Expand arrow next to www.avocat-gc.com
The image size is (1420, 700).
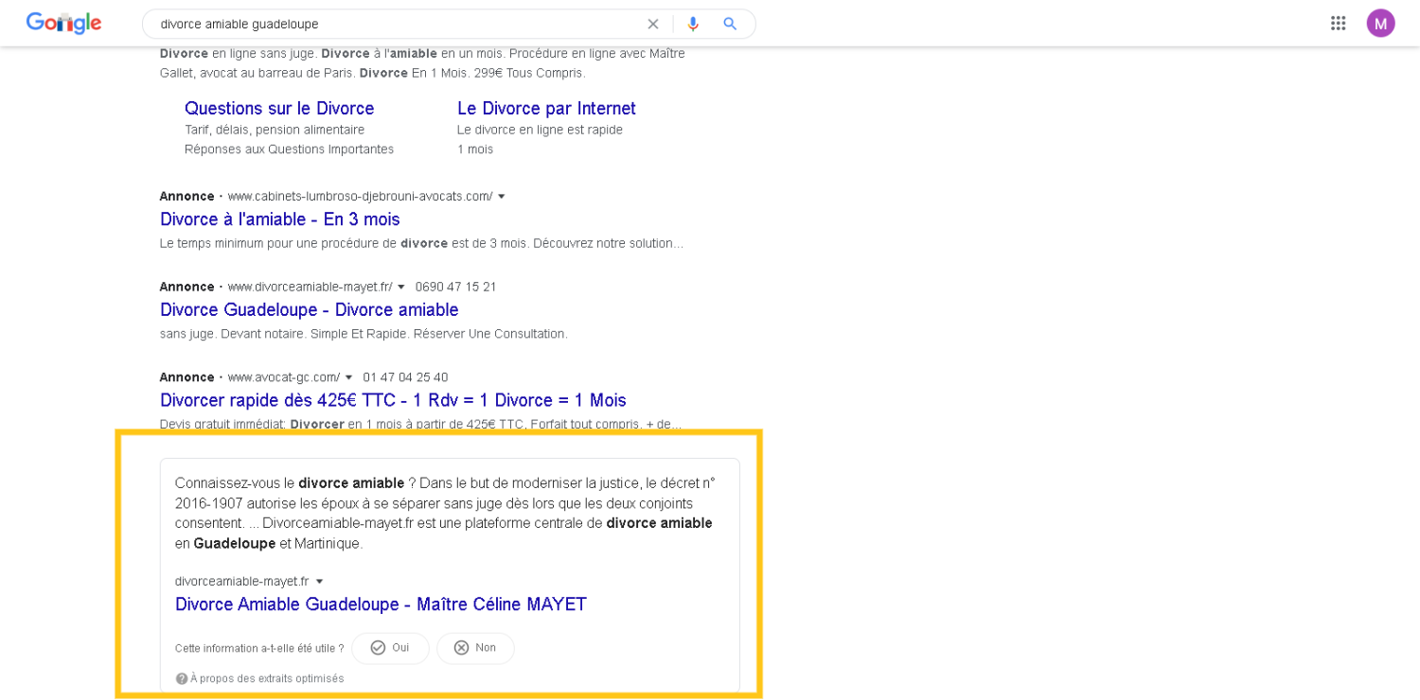[349, 377]
